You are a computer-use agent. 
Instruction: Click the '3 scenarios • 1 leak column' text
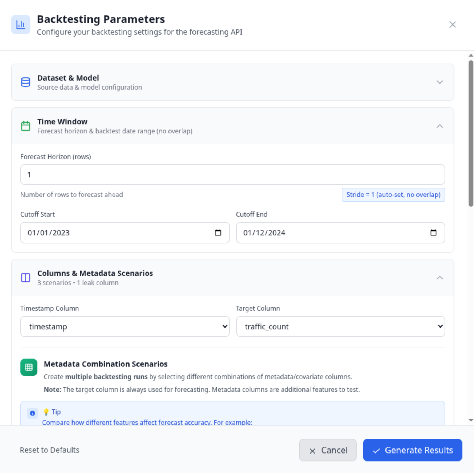tap(78, 283)
